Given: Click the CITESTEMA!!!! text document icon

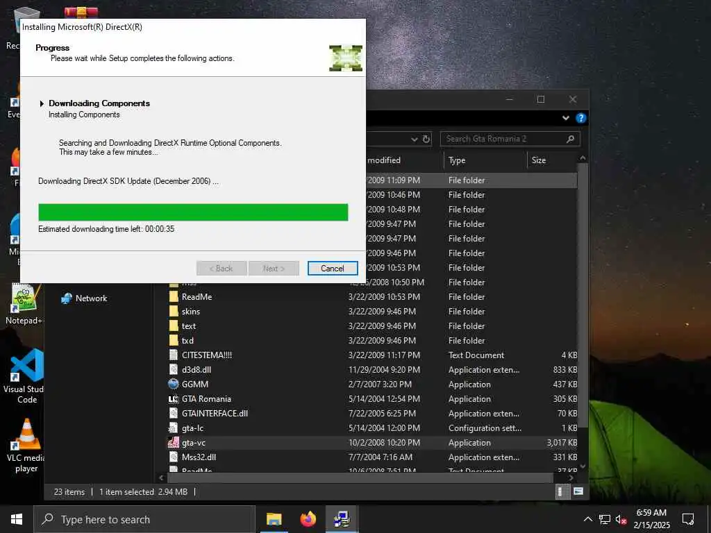Looking at the screenshot, I should [173, 355].
